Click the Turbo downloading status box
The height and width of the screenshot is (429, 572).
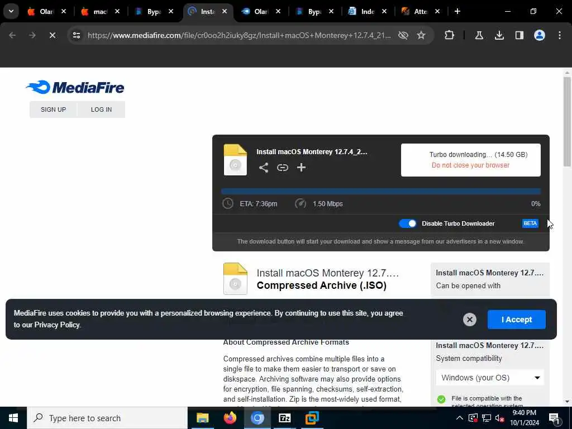[470, 160]
